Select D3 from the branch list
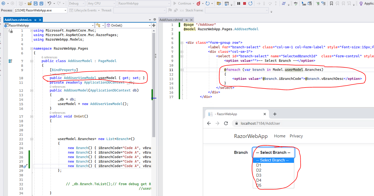This screenshot has width=374, height=196. 273,175
